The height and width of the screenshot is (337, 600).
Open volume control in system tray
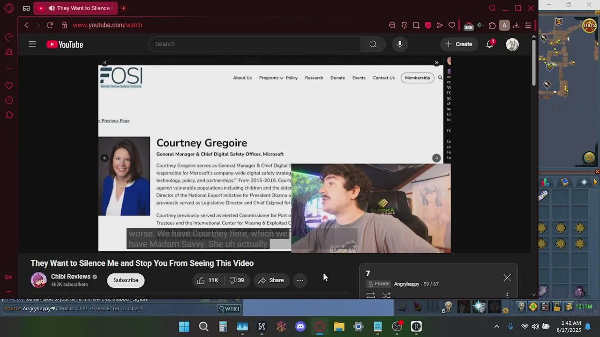pyautogui.click(x=535, y=327)
